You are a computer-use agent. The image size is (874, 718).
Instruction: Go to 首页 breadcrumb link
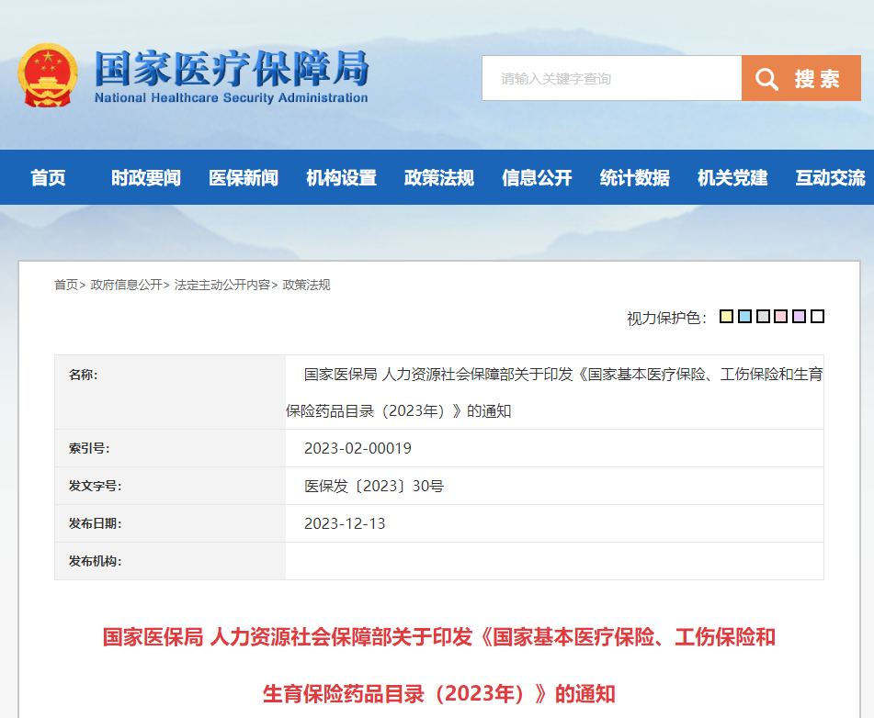(x=66, y=285)
